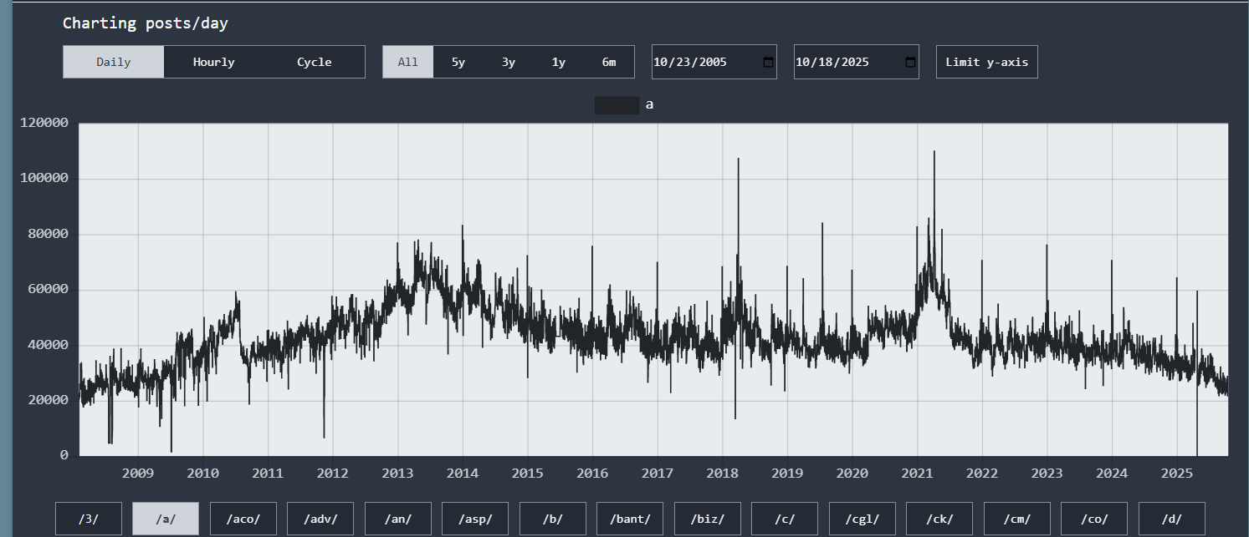1249x537 pixels.
Task: Click the 2018 spike on chart line
Action: click(738, 160)
